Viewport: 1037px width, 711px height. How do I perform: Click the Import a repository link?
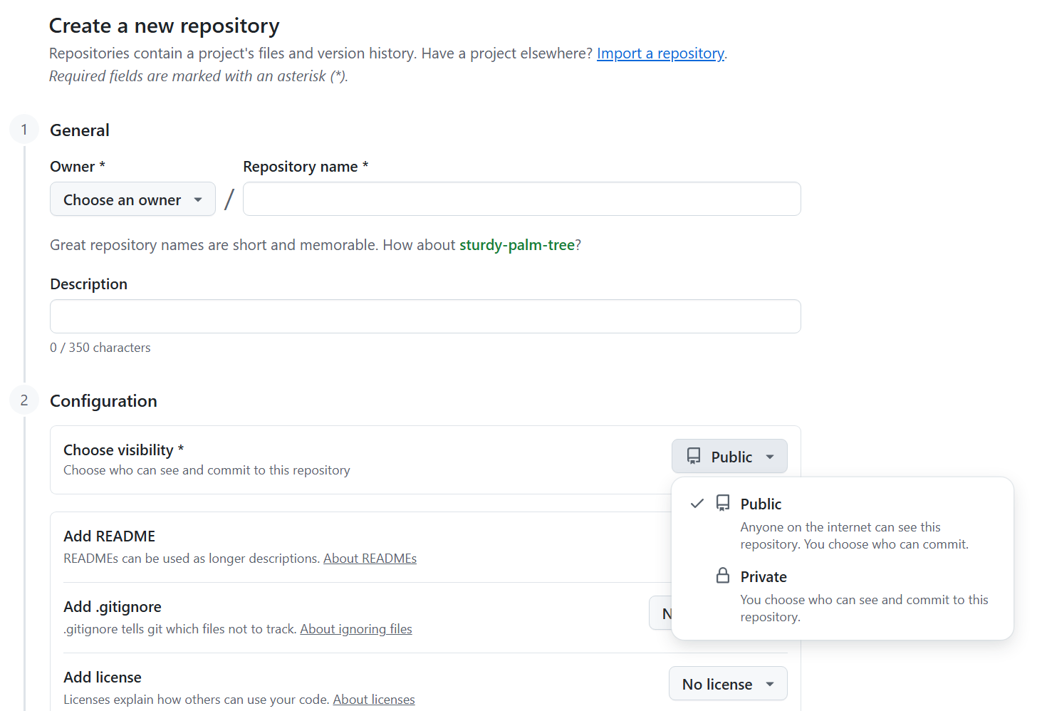(660, 53)
